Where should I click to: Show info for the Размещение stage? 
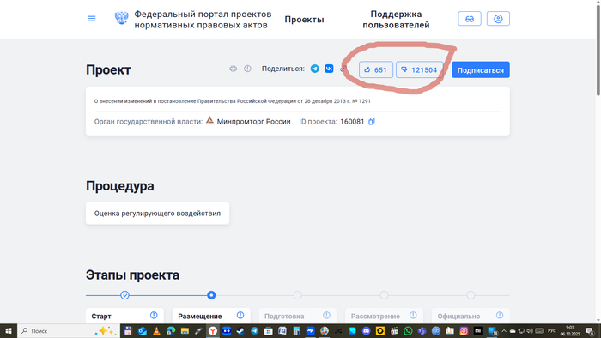(x=240, y=316)
